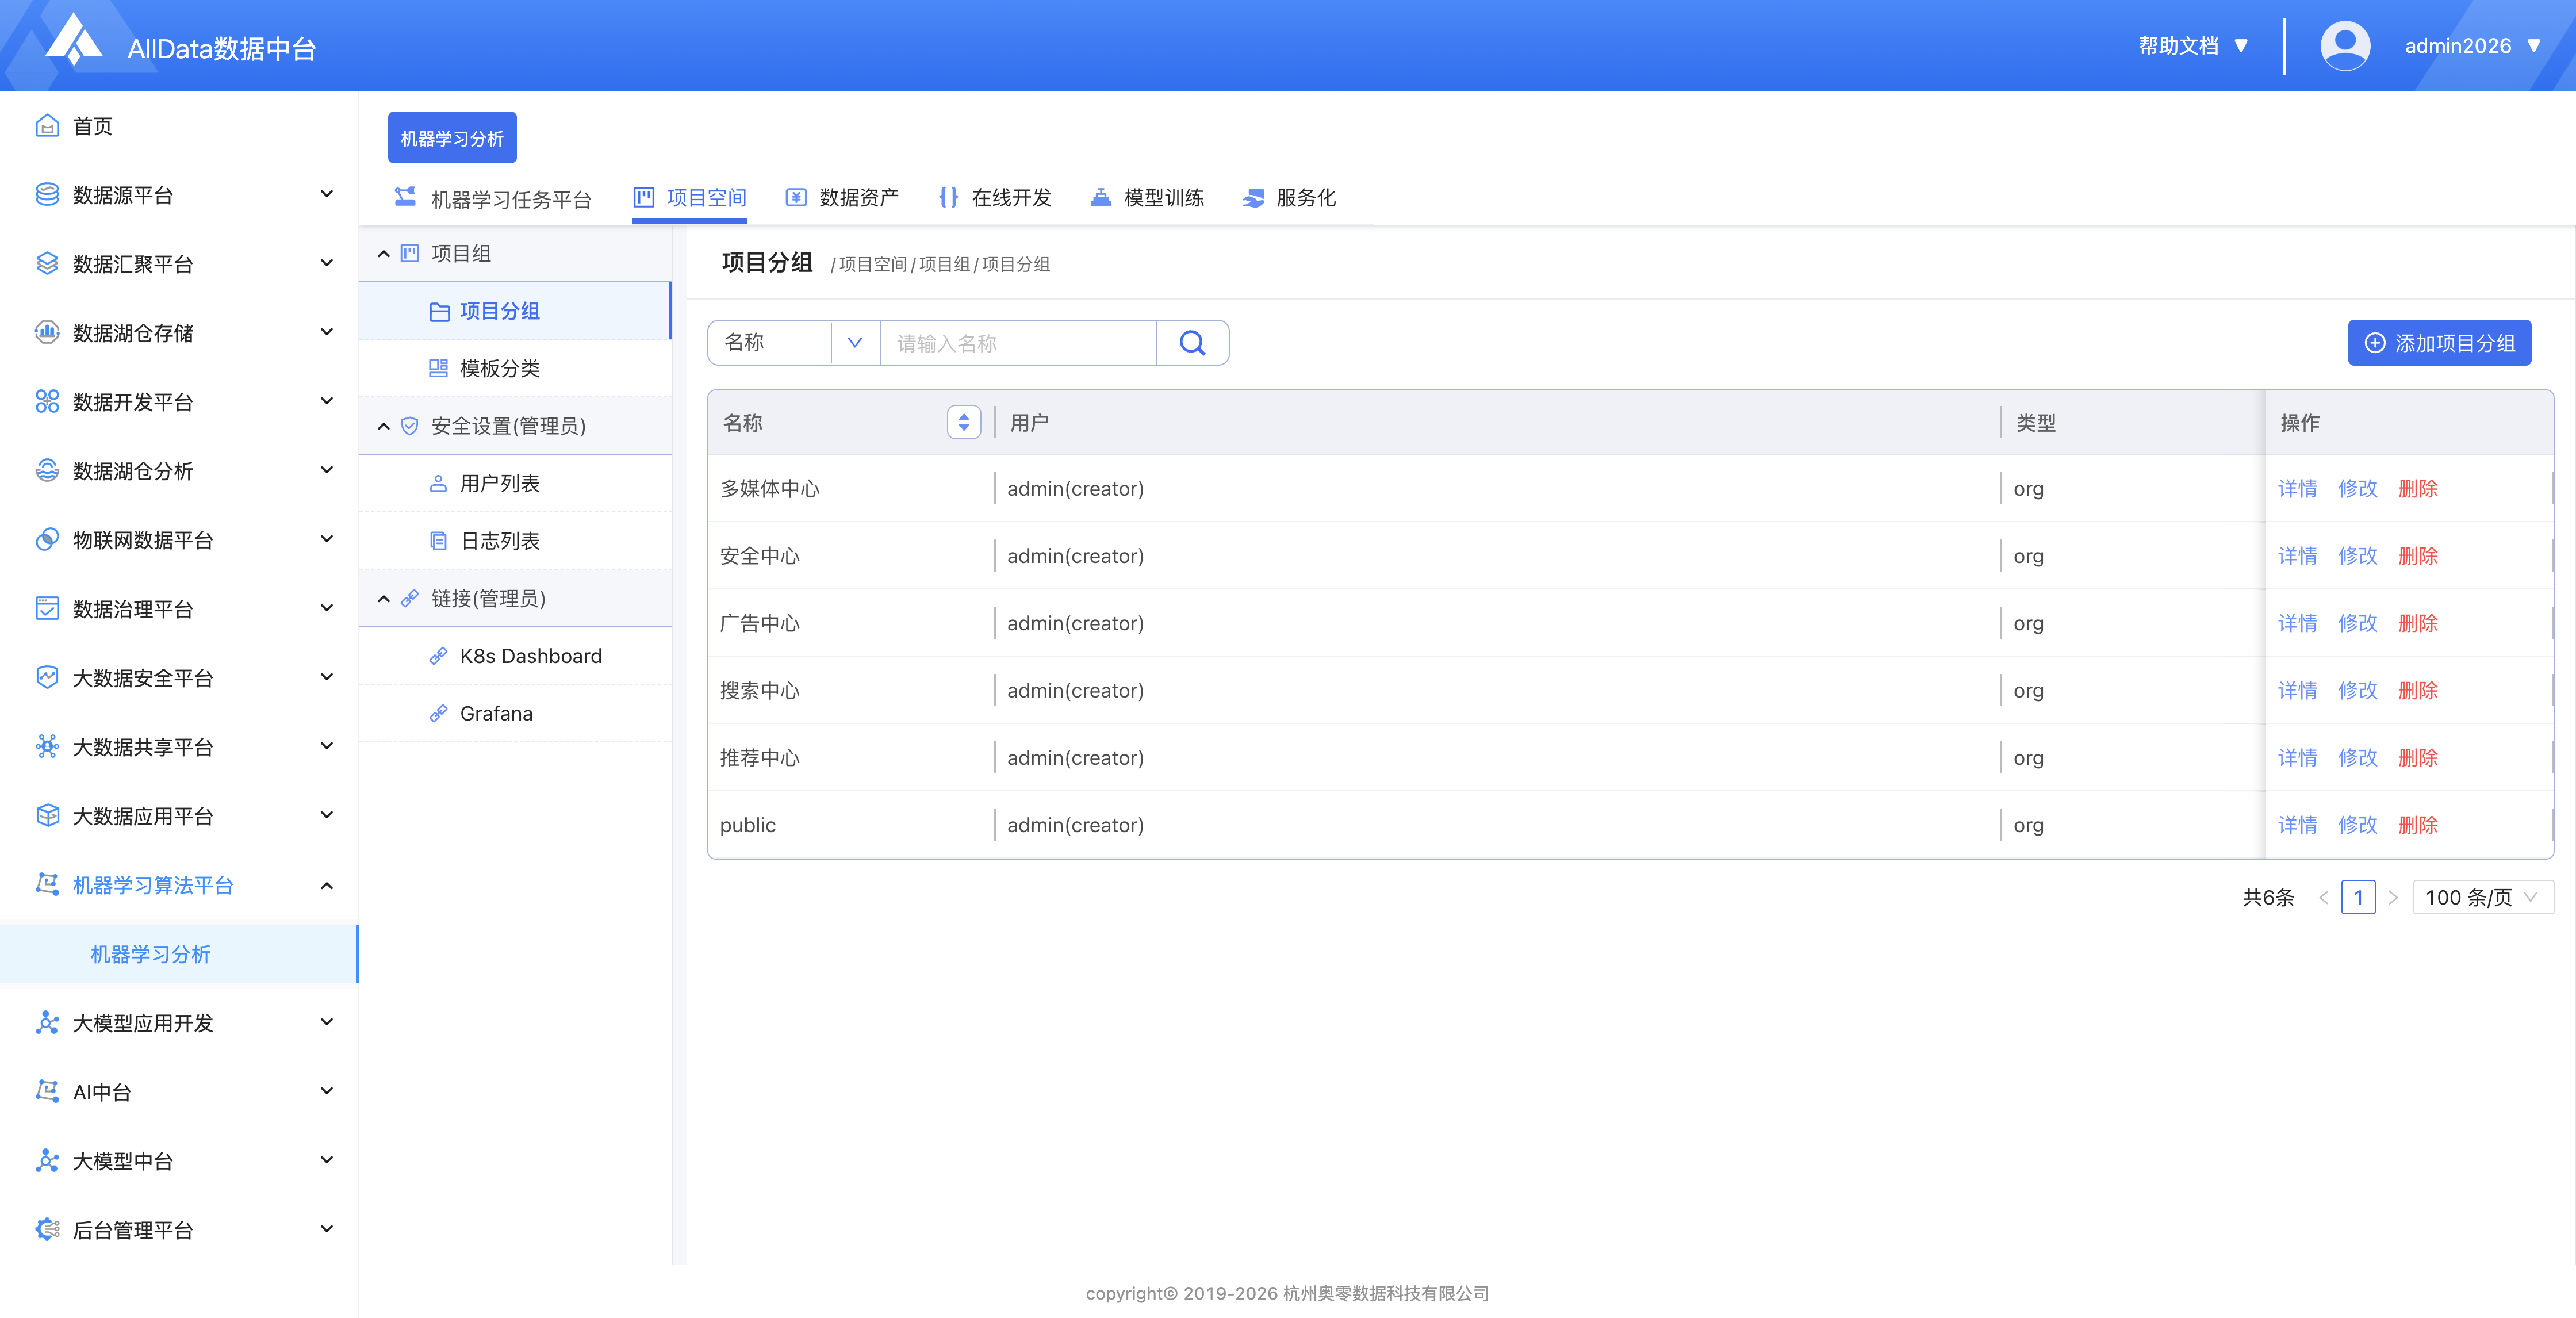2576x1318 pixels.
Task: Collapse the 链接(管理员) section
Action: (384, 599)
